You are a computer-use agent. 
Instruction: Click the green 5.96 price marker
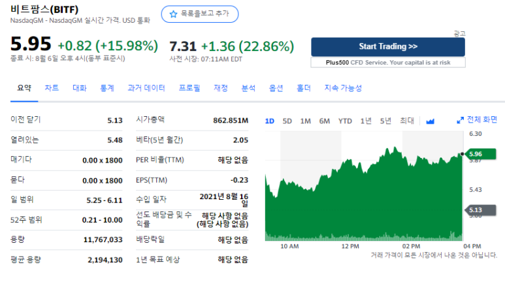(480, 154)
